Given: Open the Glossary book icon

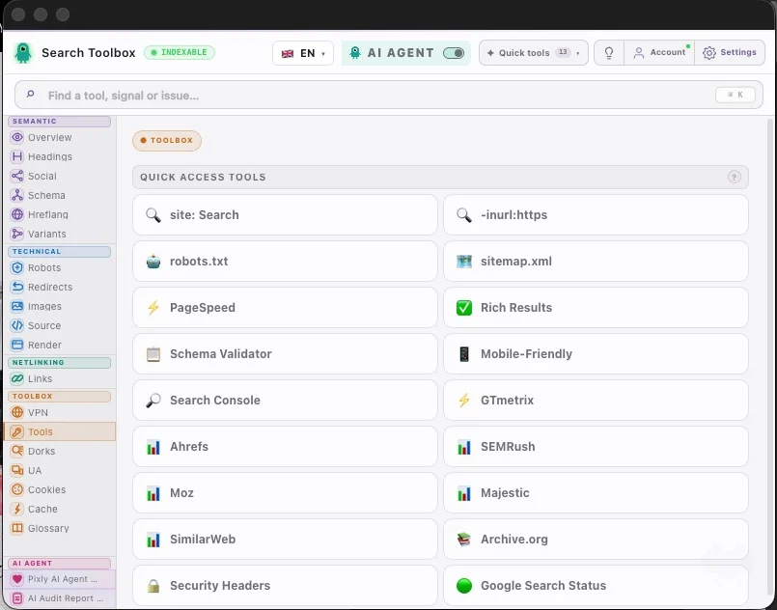Looking at the screenshot, I should [x=17, y=528].
